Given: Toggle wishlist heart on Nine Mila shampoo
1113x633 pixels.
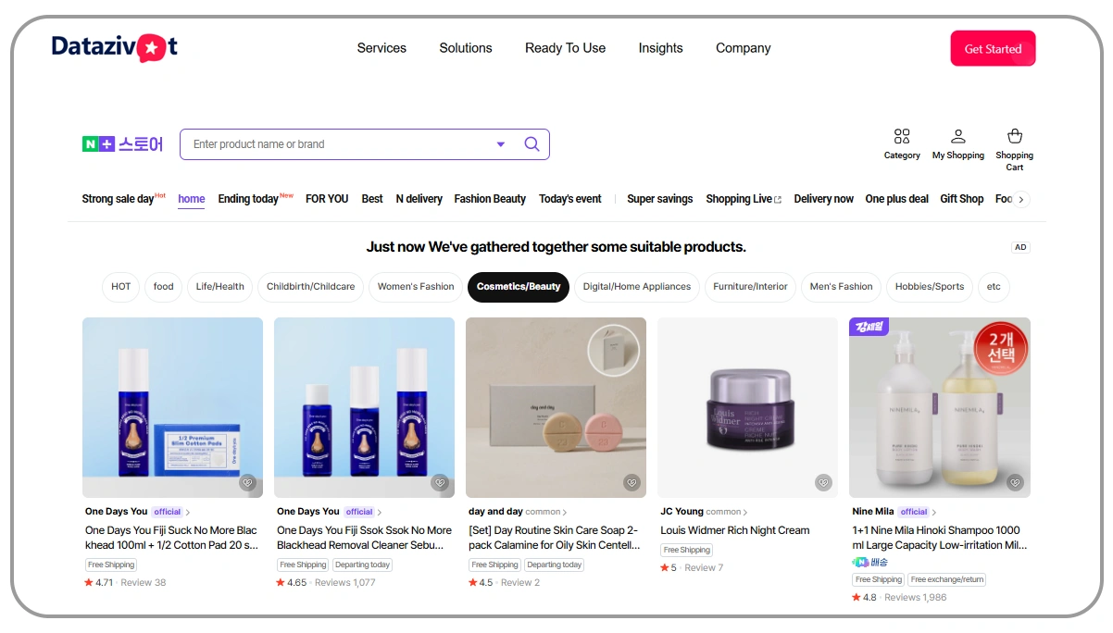Looking at the screenshot, I should point(1015,482).
